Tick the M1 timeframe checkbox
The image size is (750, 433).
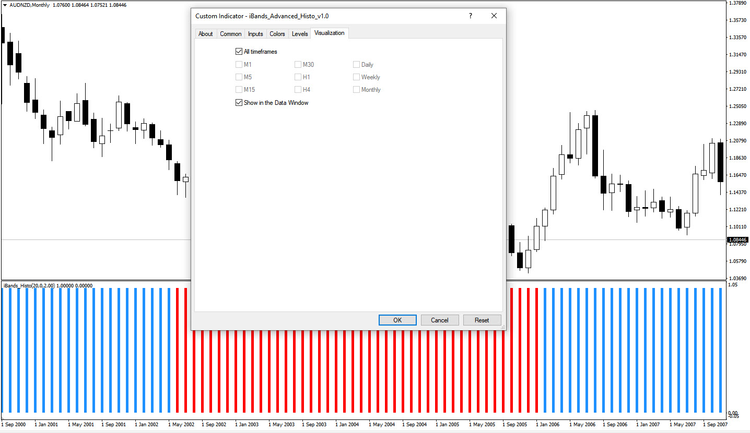[239, 65]
